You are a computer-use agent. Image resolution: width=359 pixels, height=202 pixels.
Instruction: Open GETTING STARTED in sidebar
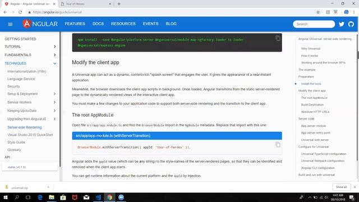pos(20,39)
